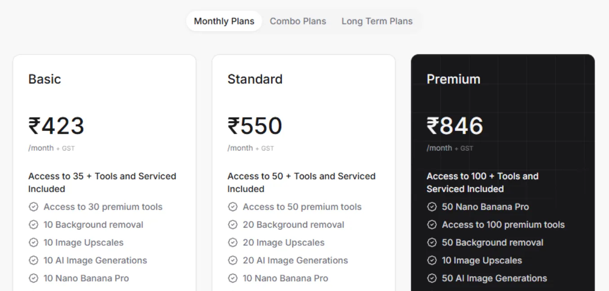Screen dimensions: 609x291
Task: Click the checkmark next to 20 Background removal
Action: [x=233, y=225]
